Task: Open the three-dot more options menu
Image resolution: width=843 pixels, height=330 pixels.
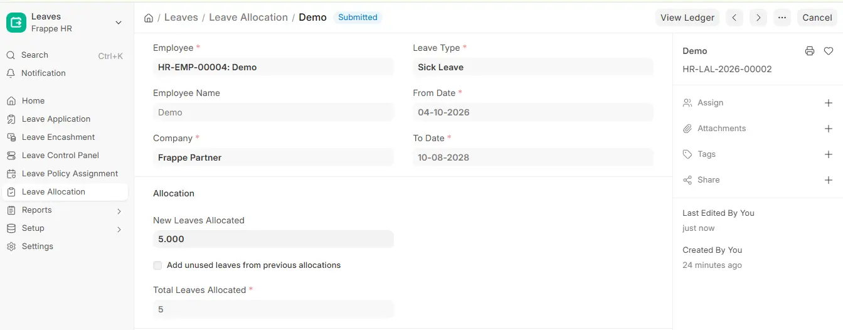Action: click(x=782, y=18)
